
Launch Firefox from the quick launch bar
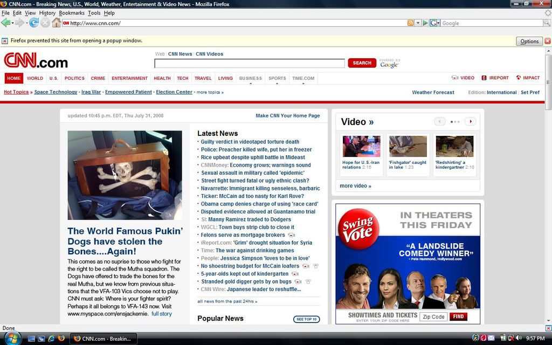[x=61, y=339]
